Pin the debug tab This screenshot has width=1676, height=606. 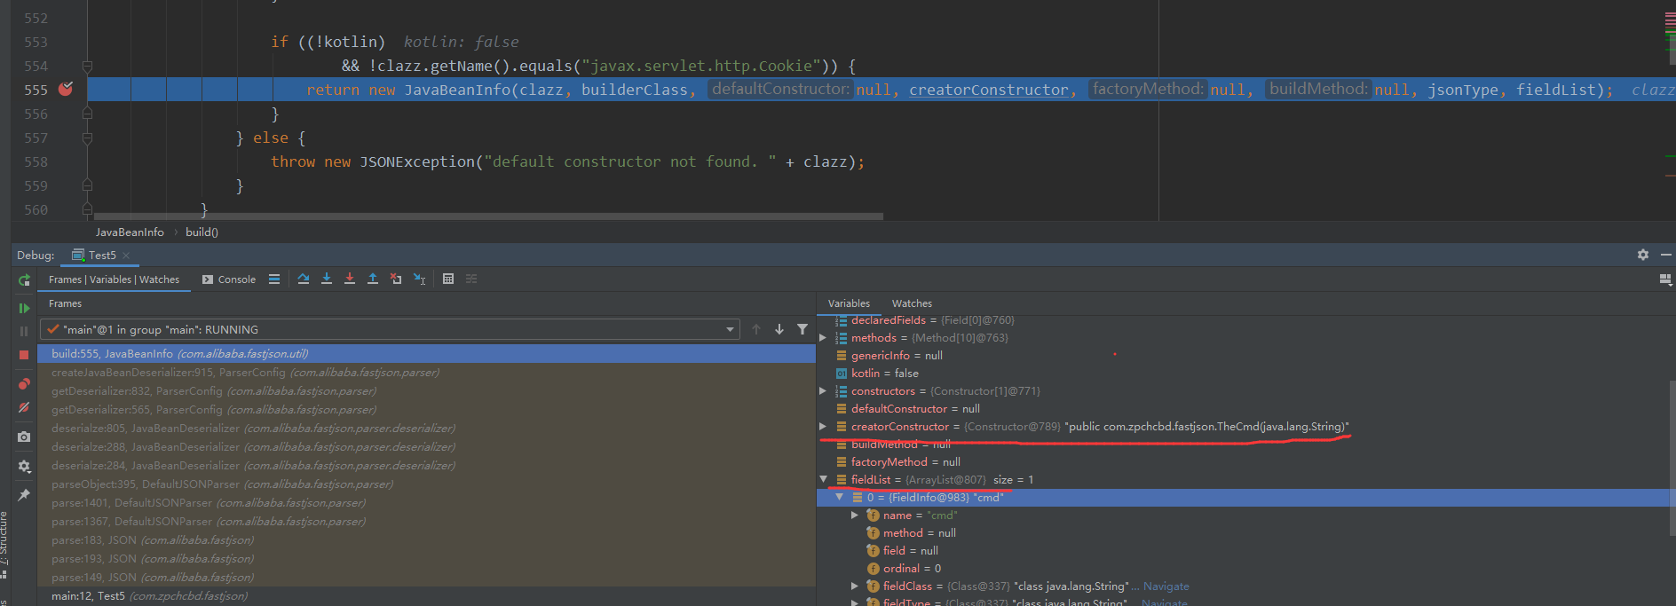point(24,495)
